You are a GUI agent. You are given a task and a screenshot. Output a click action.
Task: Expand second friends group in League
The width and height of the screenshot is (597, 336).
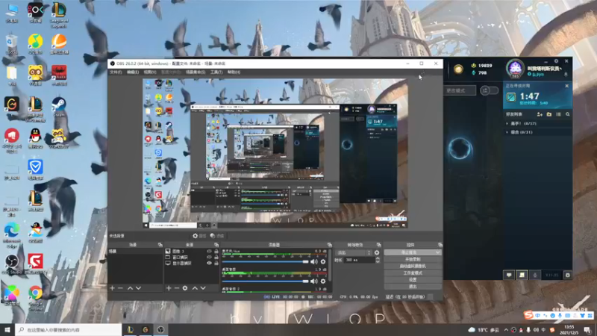(507, 132)
